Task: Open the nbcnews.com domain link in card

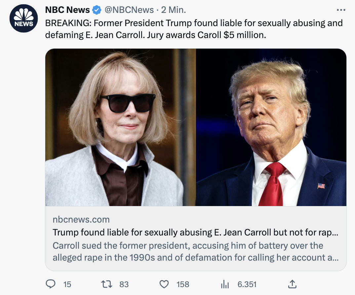Action: click(x=81, y=220)
